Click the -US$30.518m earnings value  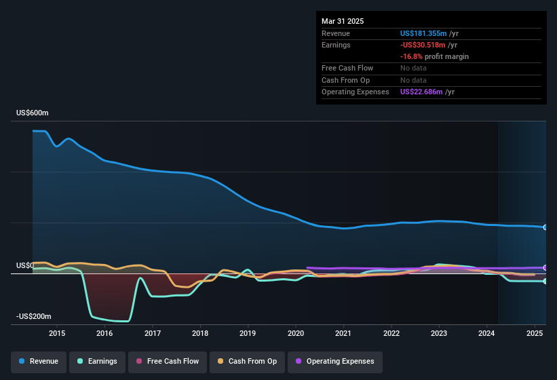[x=423, y=45]
